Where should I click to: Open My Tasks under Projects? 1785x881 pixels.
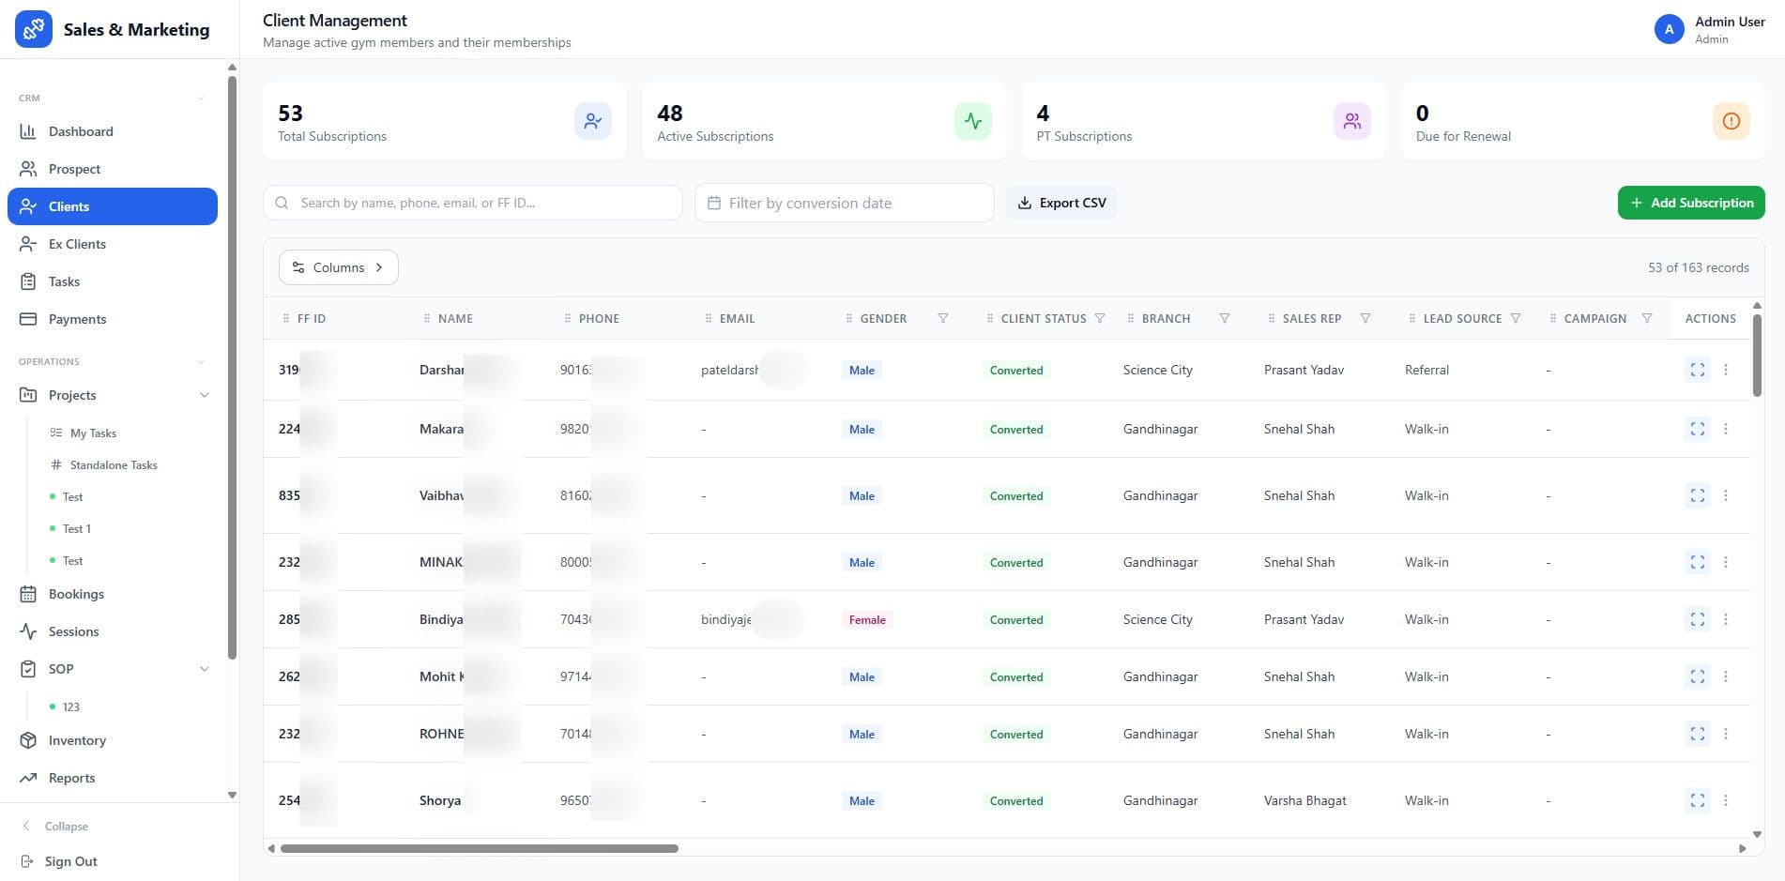93,433
